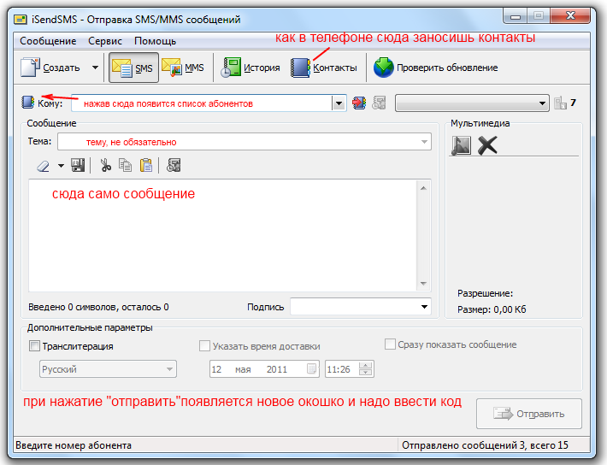Click the save floppy disk icon
The image size is (607, 465).
click(78, 165)
